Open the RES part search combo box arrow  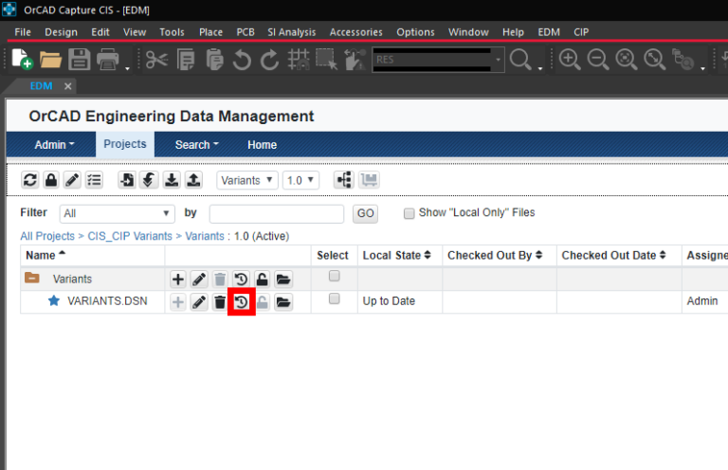point(498,60)
